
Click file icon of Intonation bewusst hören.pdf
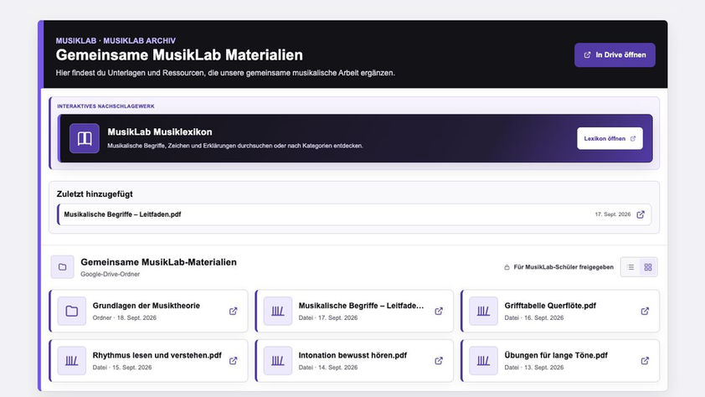[277, 361]
